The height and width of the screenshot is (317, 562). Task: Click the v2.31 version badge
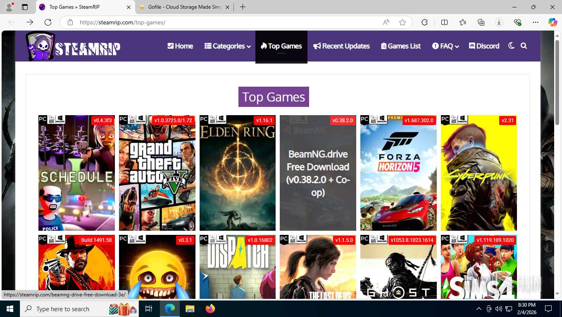coord(507,121)
